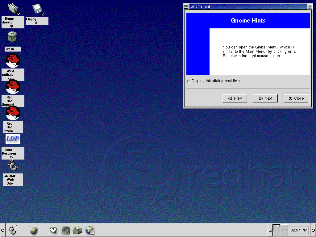Open the Floppy 0 desktop icon

(37, 9)
